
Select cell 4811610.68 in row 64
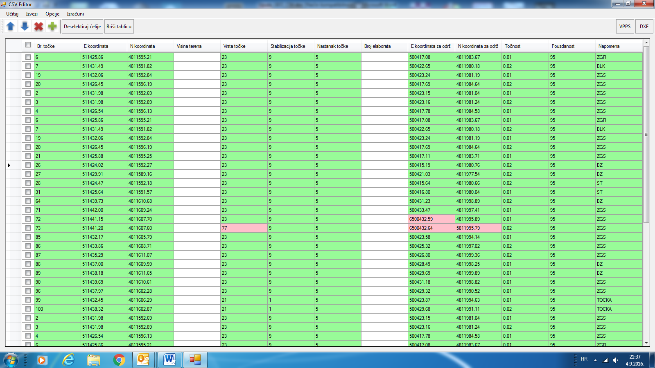click(150, 201)
